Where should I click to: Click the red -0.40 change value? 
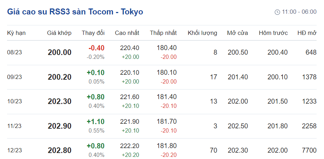(96, 48)
